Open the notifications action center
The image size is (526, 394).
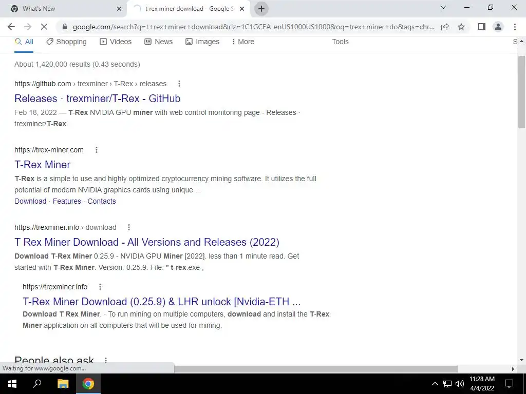[x=509, y=384]
